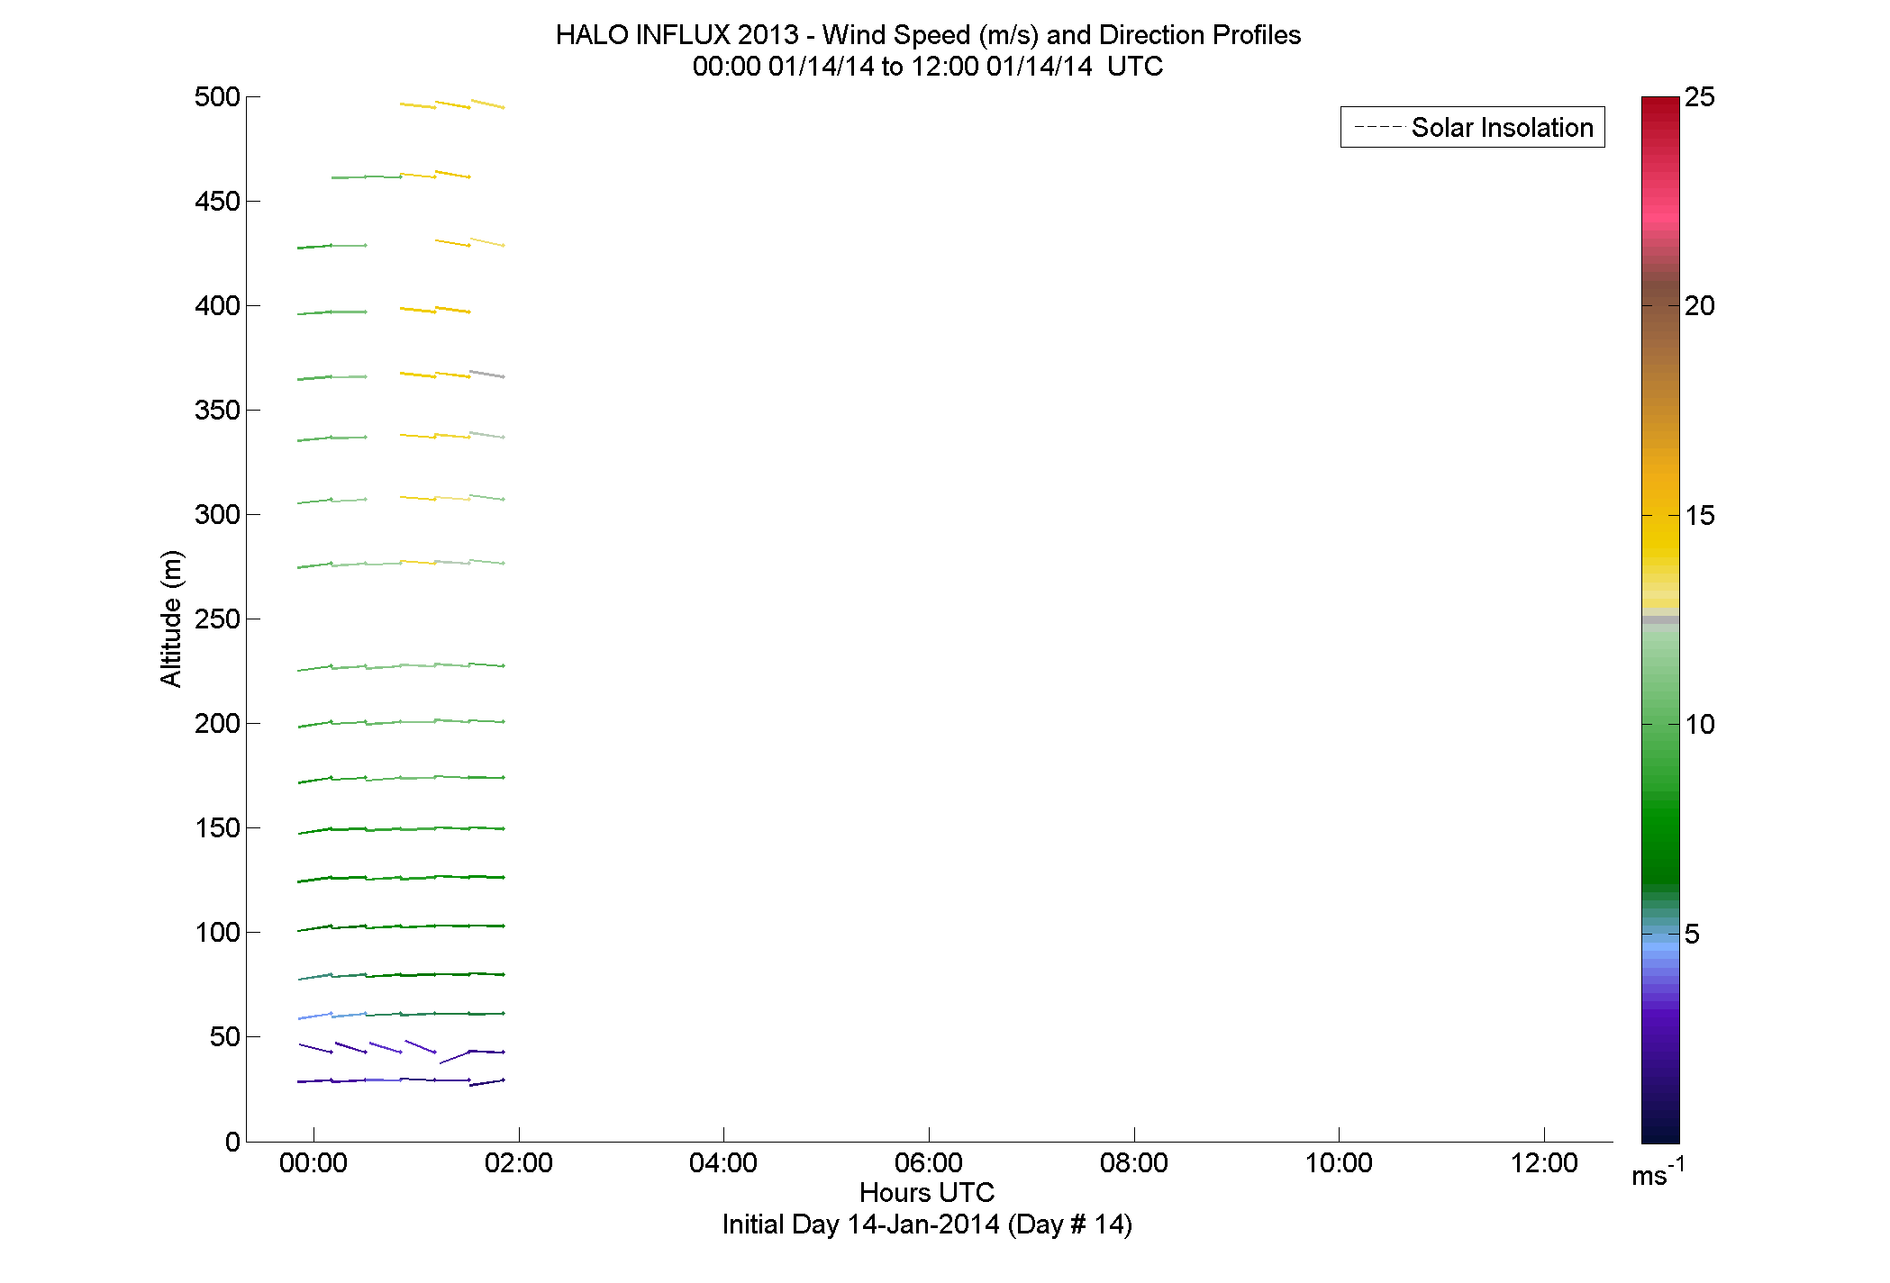
Task: Click the 150 altitude tick label
Action: pos(217,828)
